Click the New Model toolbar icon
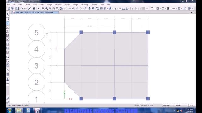Viewport: 202px width, 113px height. tap(9, 8)
